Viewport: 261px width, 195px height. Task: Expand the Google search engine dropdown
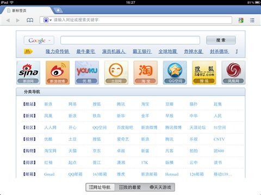[39, 40]
